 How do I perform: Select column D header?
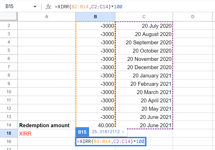pos(193,17)
